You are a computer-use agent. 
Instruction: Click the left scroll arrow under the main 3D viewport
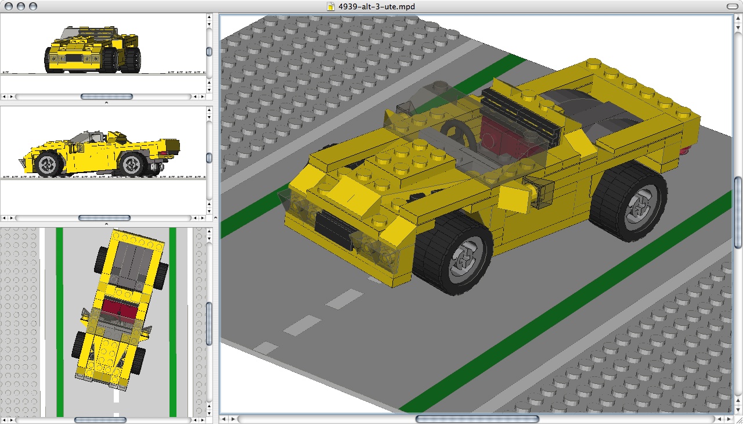(x=225, y=418)
